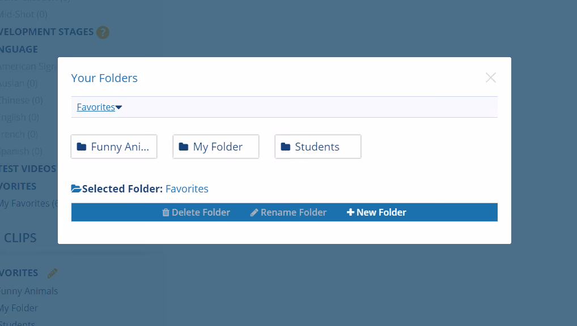Open Funny Animals in the sidebar list
Screen dimensions: 577x326
click(28, 291)
